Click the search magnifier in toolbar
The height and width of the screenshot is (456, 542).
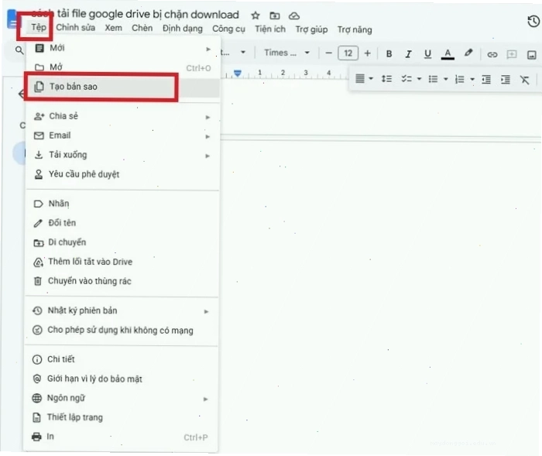[19, 50]
